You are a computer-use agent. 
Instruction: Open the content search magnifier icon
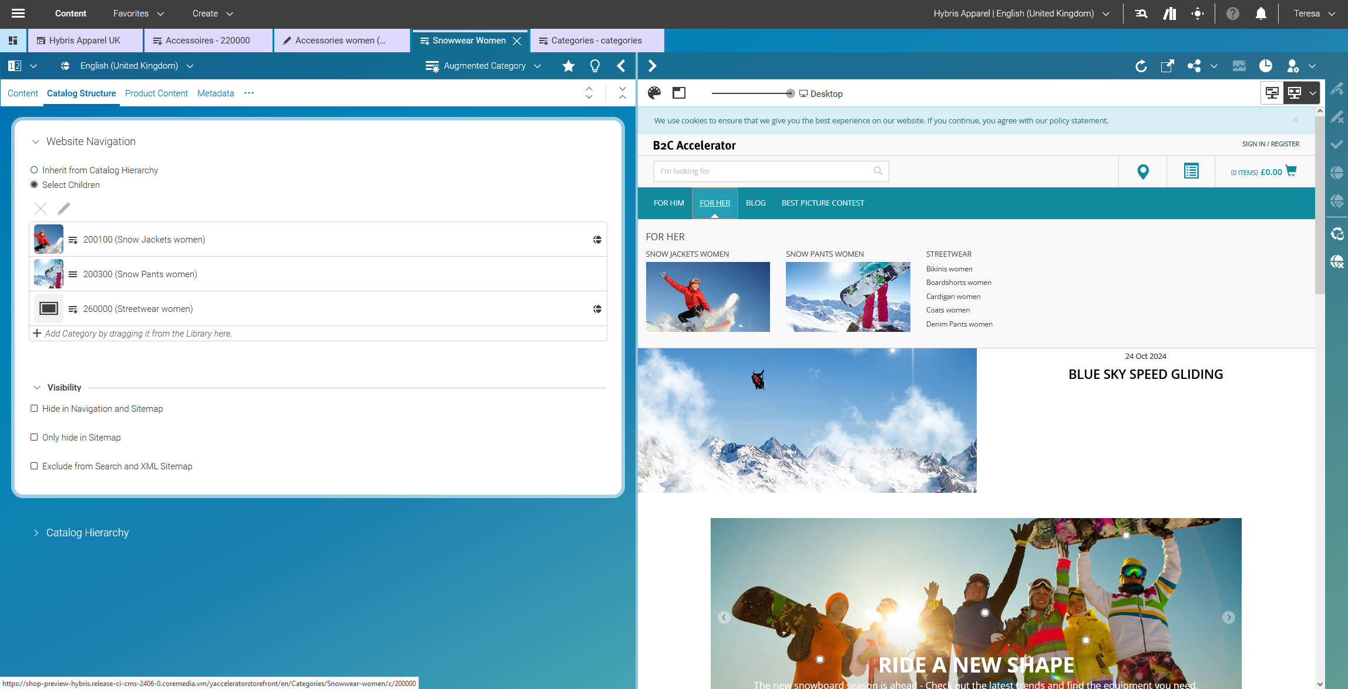click(x=1140, y=13)
